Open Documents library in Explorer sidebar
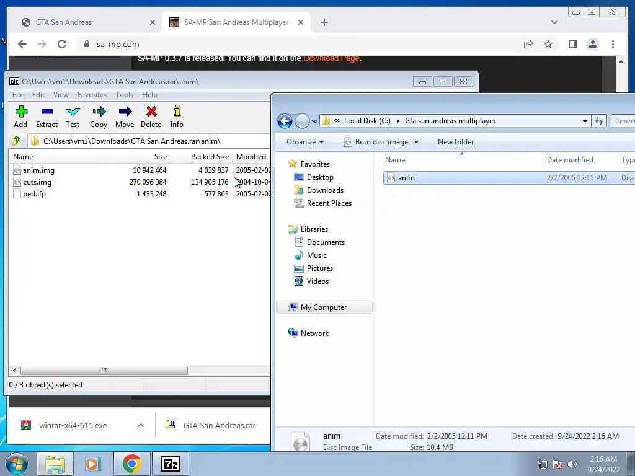 326,242
